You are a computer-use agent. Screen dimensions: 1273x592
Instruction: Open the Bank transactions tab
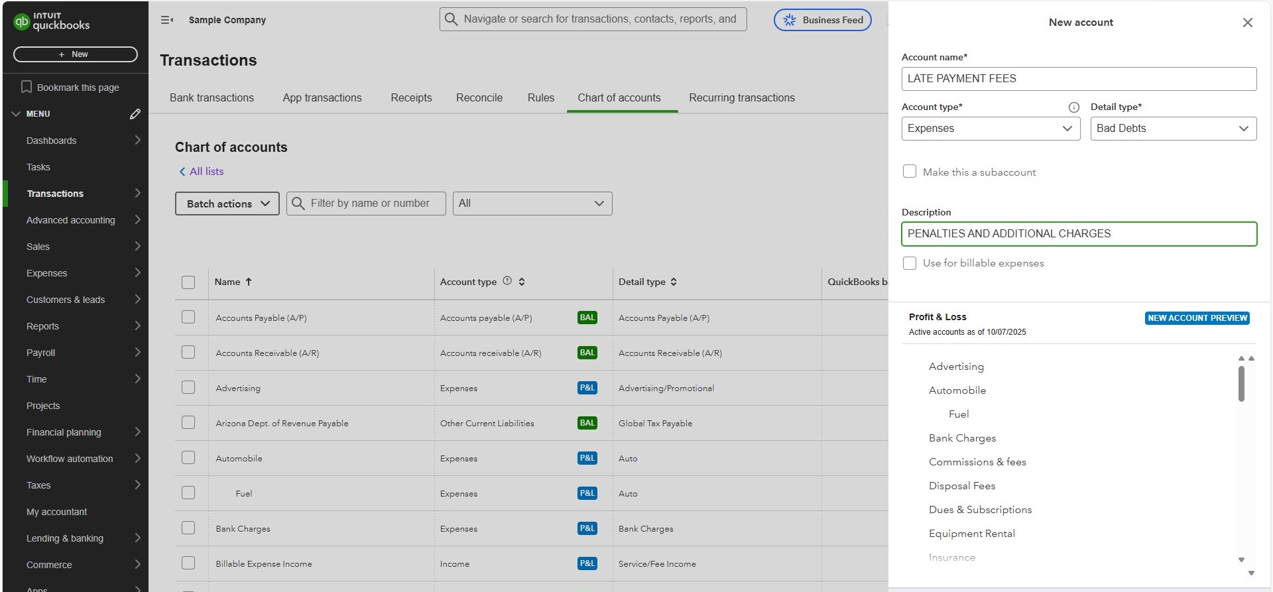pos(212,97)
